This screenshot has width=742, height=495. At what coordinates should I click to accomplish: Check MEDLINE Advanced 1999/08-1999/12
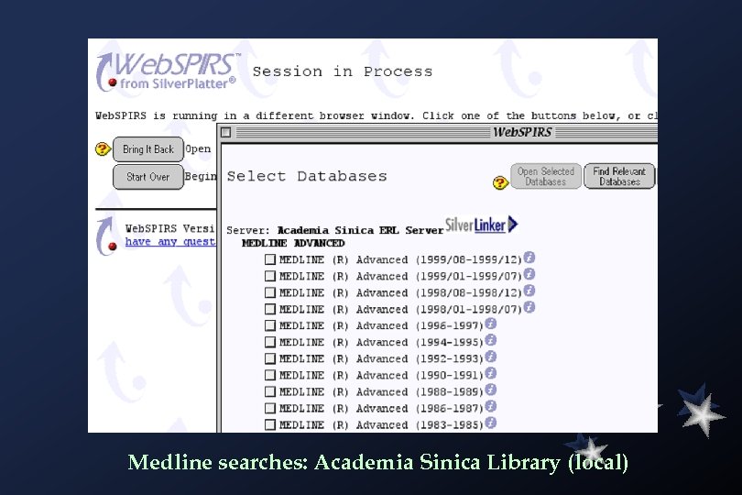point(269,259)
